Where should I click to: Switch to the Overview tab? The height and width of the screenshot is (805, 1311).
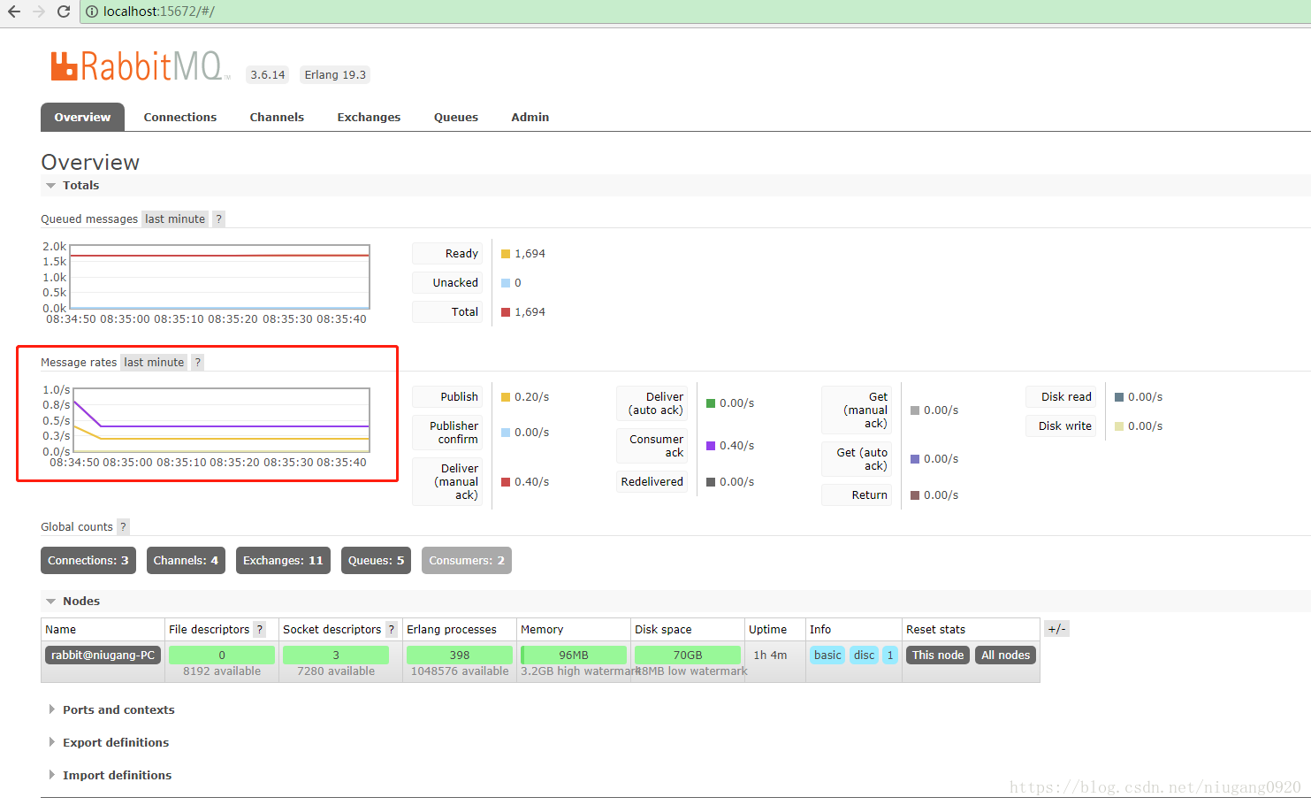tap(82, 117)
